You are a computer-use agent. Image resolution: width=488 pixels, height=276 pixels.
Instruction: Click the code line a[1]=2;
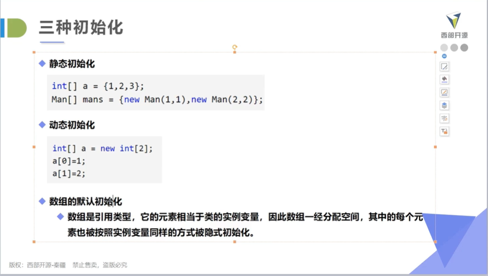(x=69, y=174)
